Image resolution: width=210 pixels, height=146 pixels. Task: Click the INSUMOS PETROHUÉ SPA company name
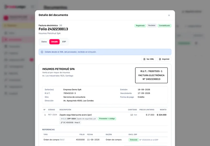[x=58, y=69]
